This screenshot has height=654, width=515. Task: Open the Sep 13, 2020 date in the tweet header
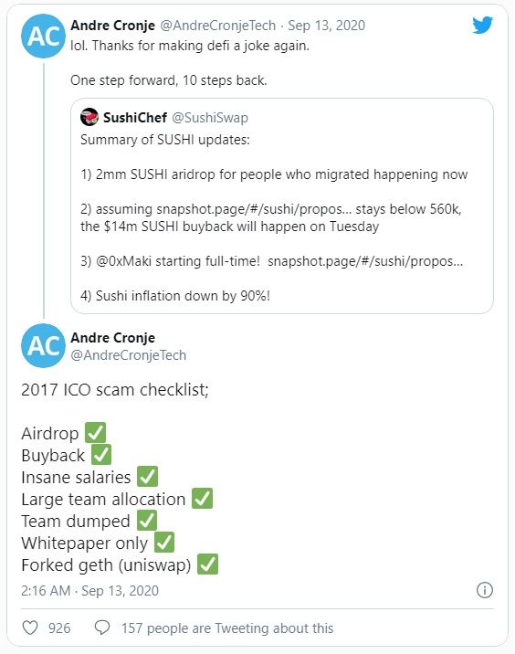[x=327, y=26]
